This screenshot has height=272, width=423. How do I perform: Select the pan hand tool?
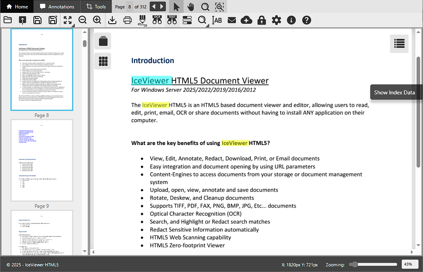pos(190,7)
